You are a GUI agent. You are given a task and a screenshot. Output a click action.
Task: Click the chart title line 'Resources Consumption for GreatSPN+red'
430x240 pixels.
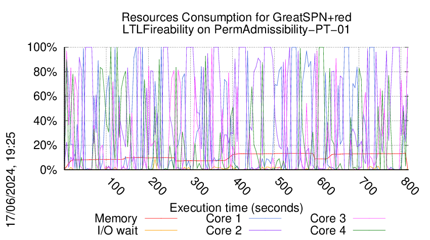[x=236, y=17]
